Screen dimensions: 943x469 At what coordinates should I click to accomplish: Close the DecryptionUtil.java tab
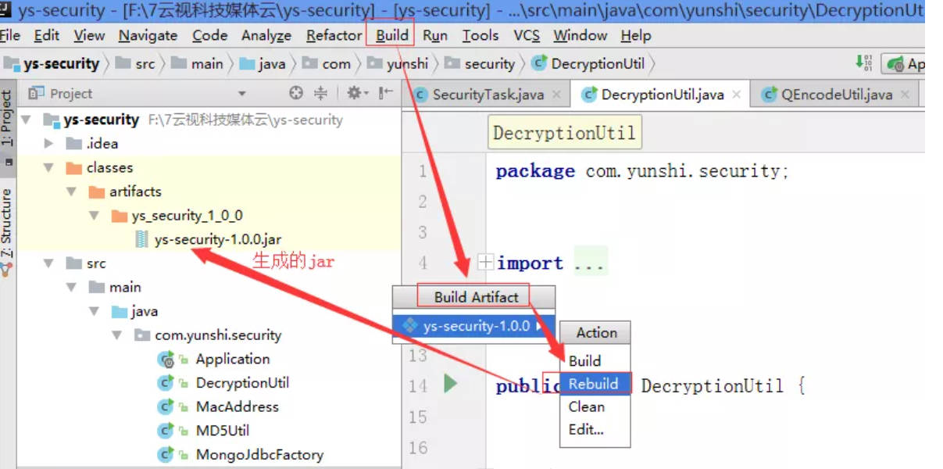coord(737,95)
